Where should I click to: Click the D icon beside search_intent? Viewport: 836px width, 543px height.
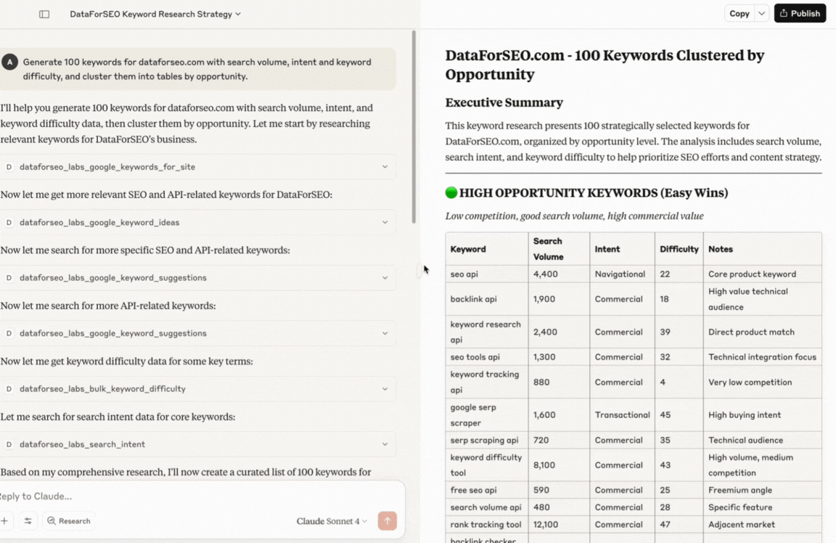pyautogui.click(x=9, y=444)
